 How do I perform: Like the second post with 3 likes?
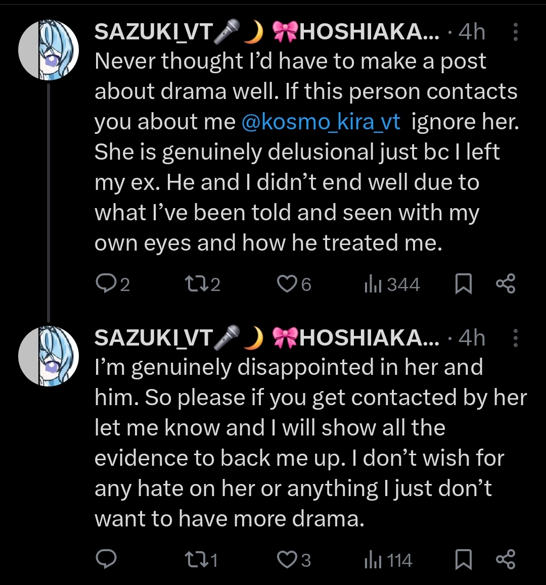[x=287, y=560]
